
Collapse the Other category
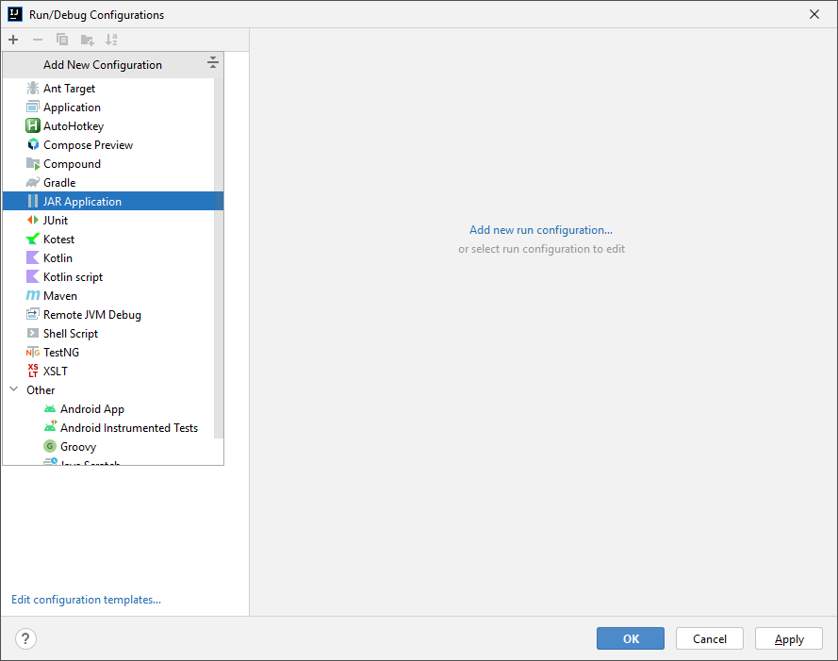pos(13,389)
